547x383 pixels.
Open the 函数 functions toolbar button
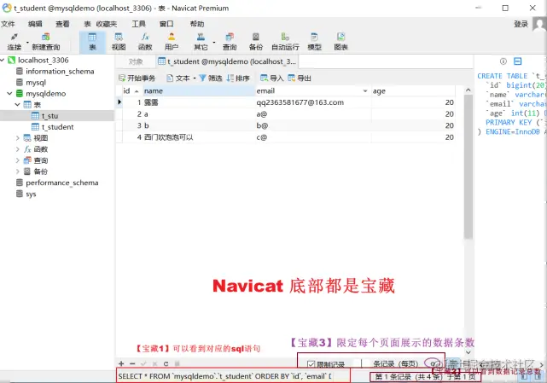pyautogui.click(x=145, y=41)
